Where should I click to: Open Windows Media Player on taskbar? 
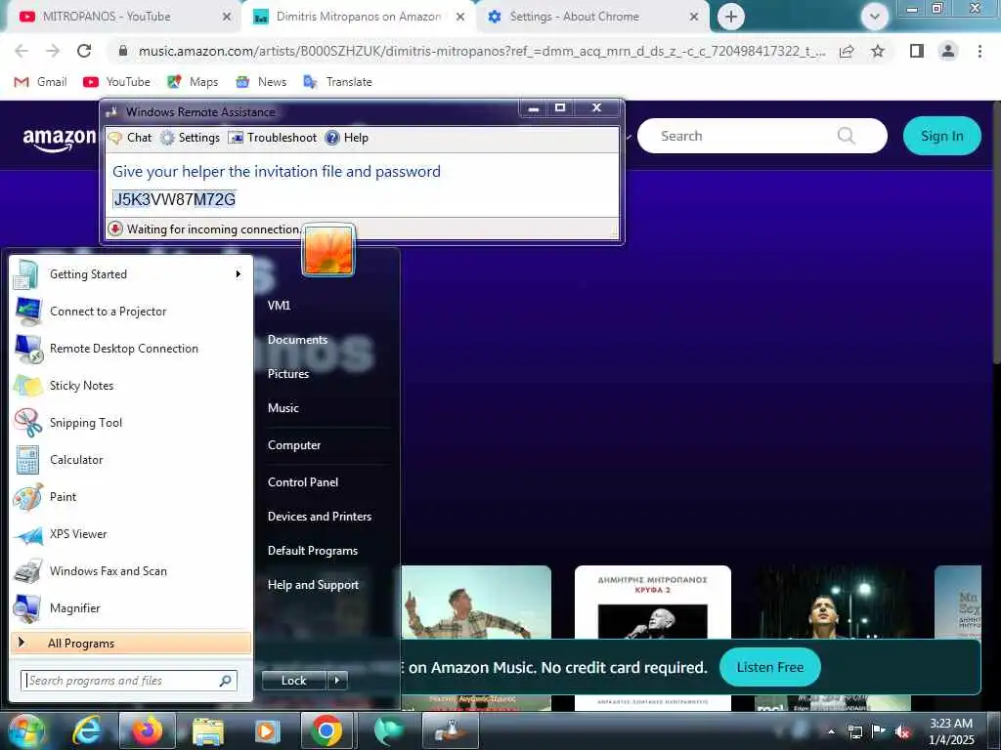(267, 730)
